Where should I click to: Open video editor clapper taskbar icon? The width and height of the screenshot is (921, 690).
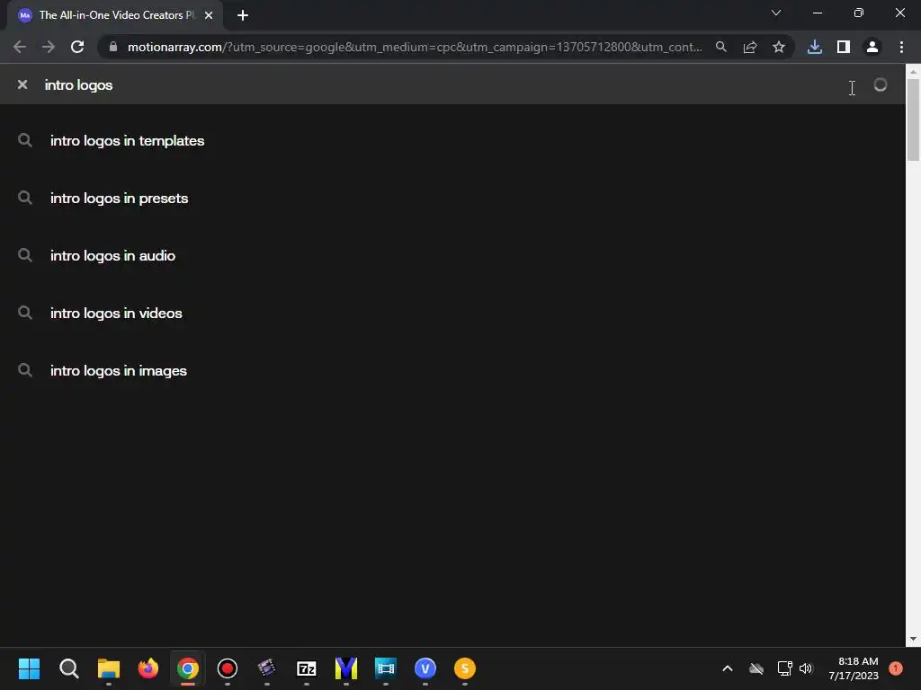(266, 668)
